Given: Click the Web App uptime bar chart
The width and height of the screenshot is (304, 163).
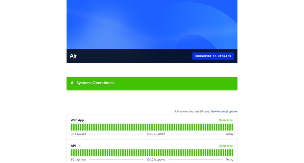Looking at the screenshot, I should (x=152, y=127).
